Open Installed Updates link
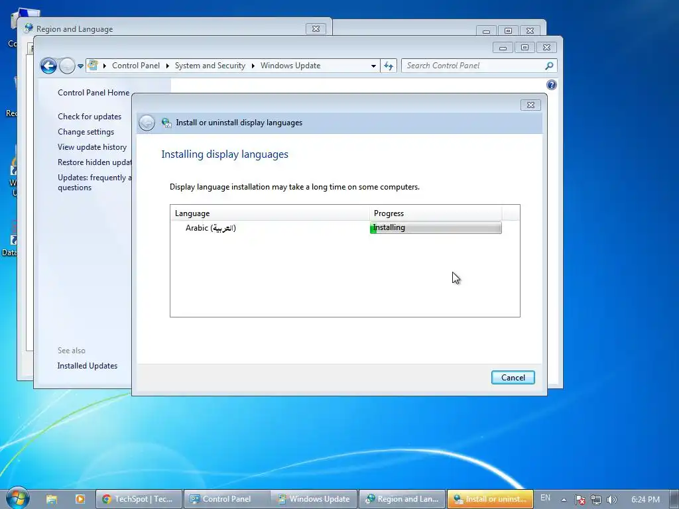 click(87, 366)
